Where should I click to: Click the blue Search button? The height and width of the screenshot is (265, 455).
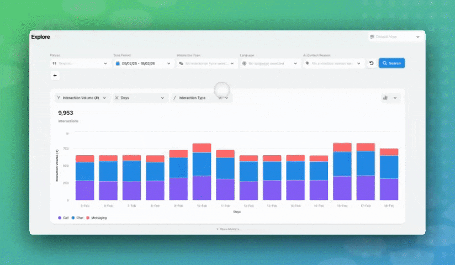(x=391, y=63)
